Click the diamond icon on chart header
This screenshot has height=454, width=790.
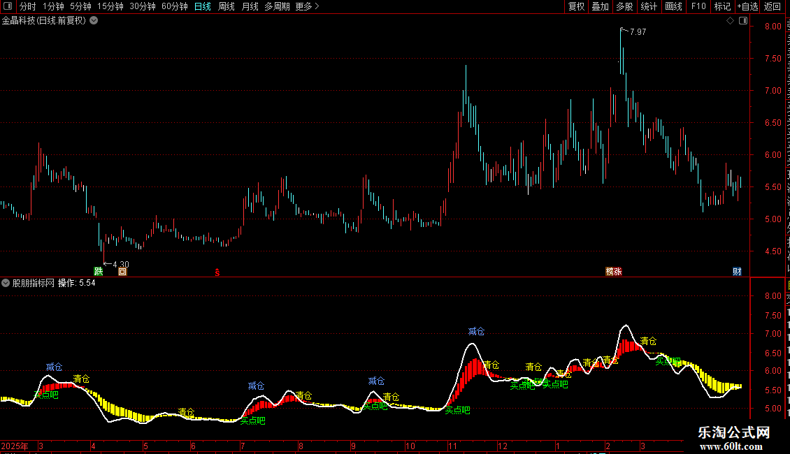730,21
